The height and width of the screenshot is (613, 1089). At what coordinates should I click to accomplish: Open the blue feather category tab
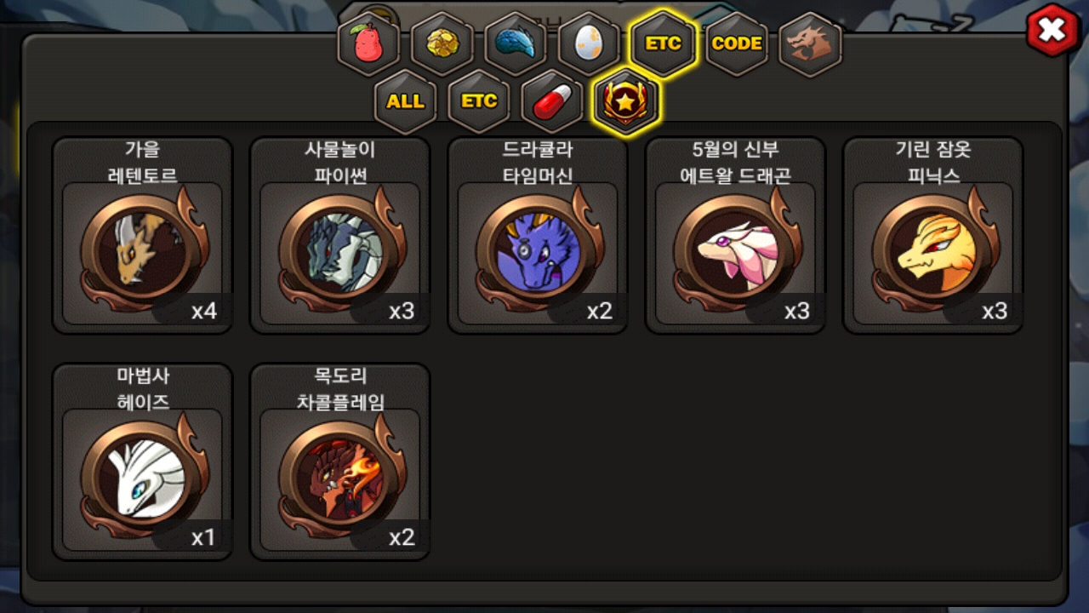pos(516,43)
